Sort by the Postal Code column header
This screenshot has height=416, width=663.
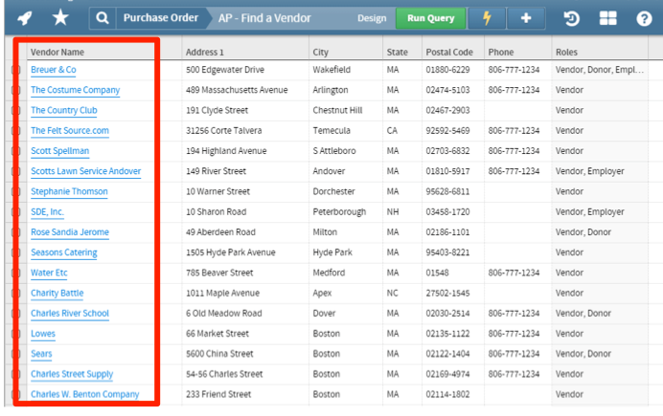pyautogui.click(x=449, y=52)
